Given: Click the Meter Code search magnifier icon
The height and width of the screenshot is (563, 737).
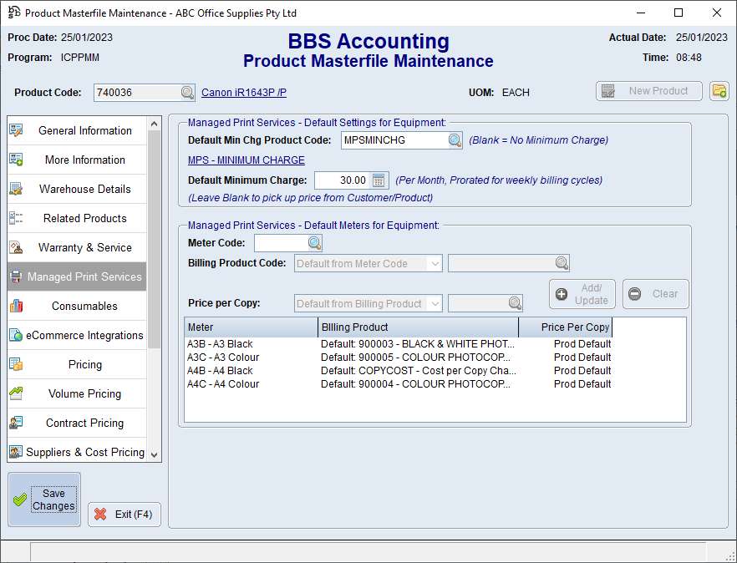Looking at the screenshot, I should pyautogui.click(x=314, y=243).
